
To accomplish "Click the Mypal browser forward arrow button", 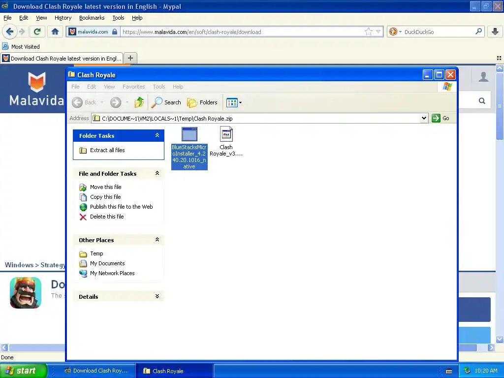I will click(22, 31).
